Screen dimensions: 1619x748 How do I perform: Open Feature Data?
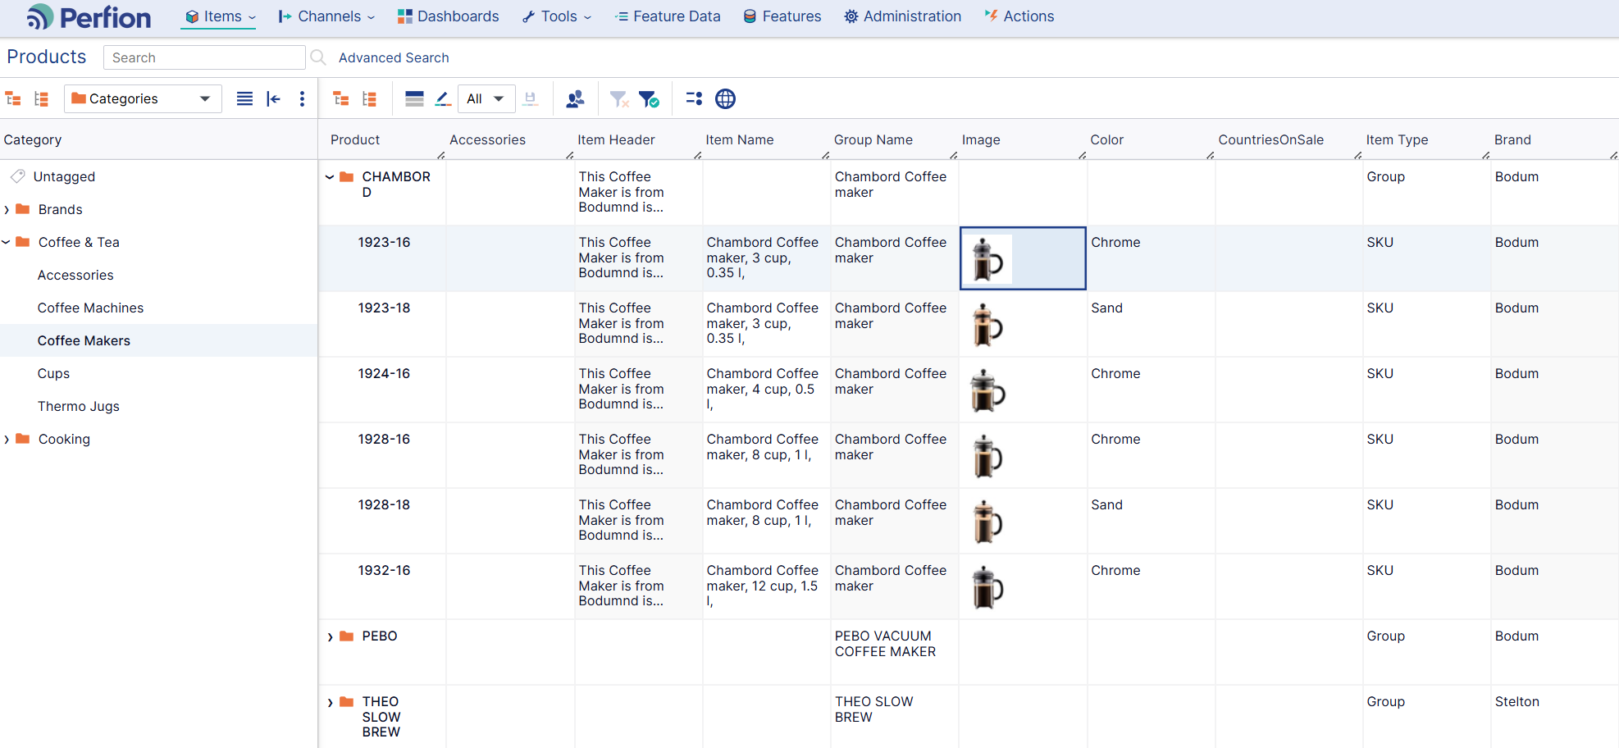(x=668, y=16)
